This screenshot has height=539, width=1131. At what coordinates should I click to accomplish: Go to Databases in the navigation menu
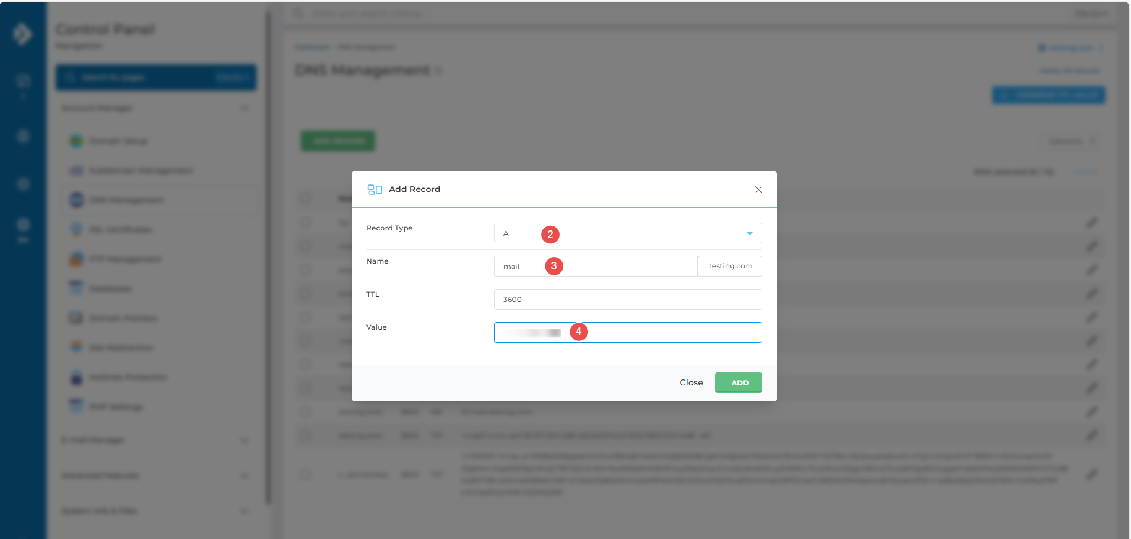tap(110, 289)
